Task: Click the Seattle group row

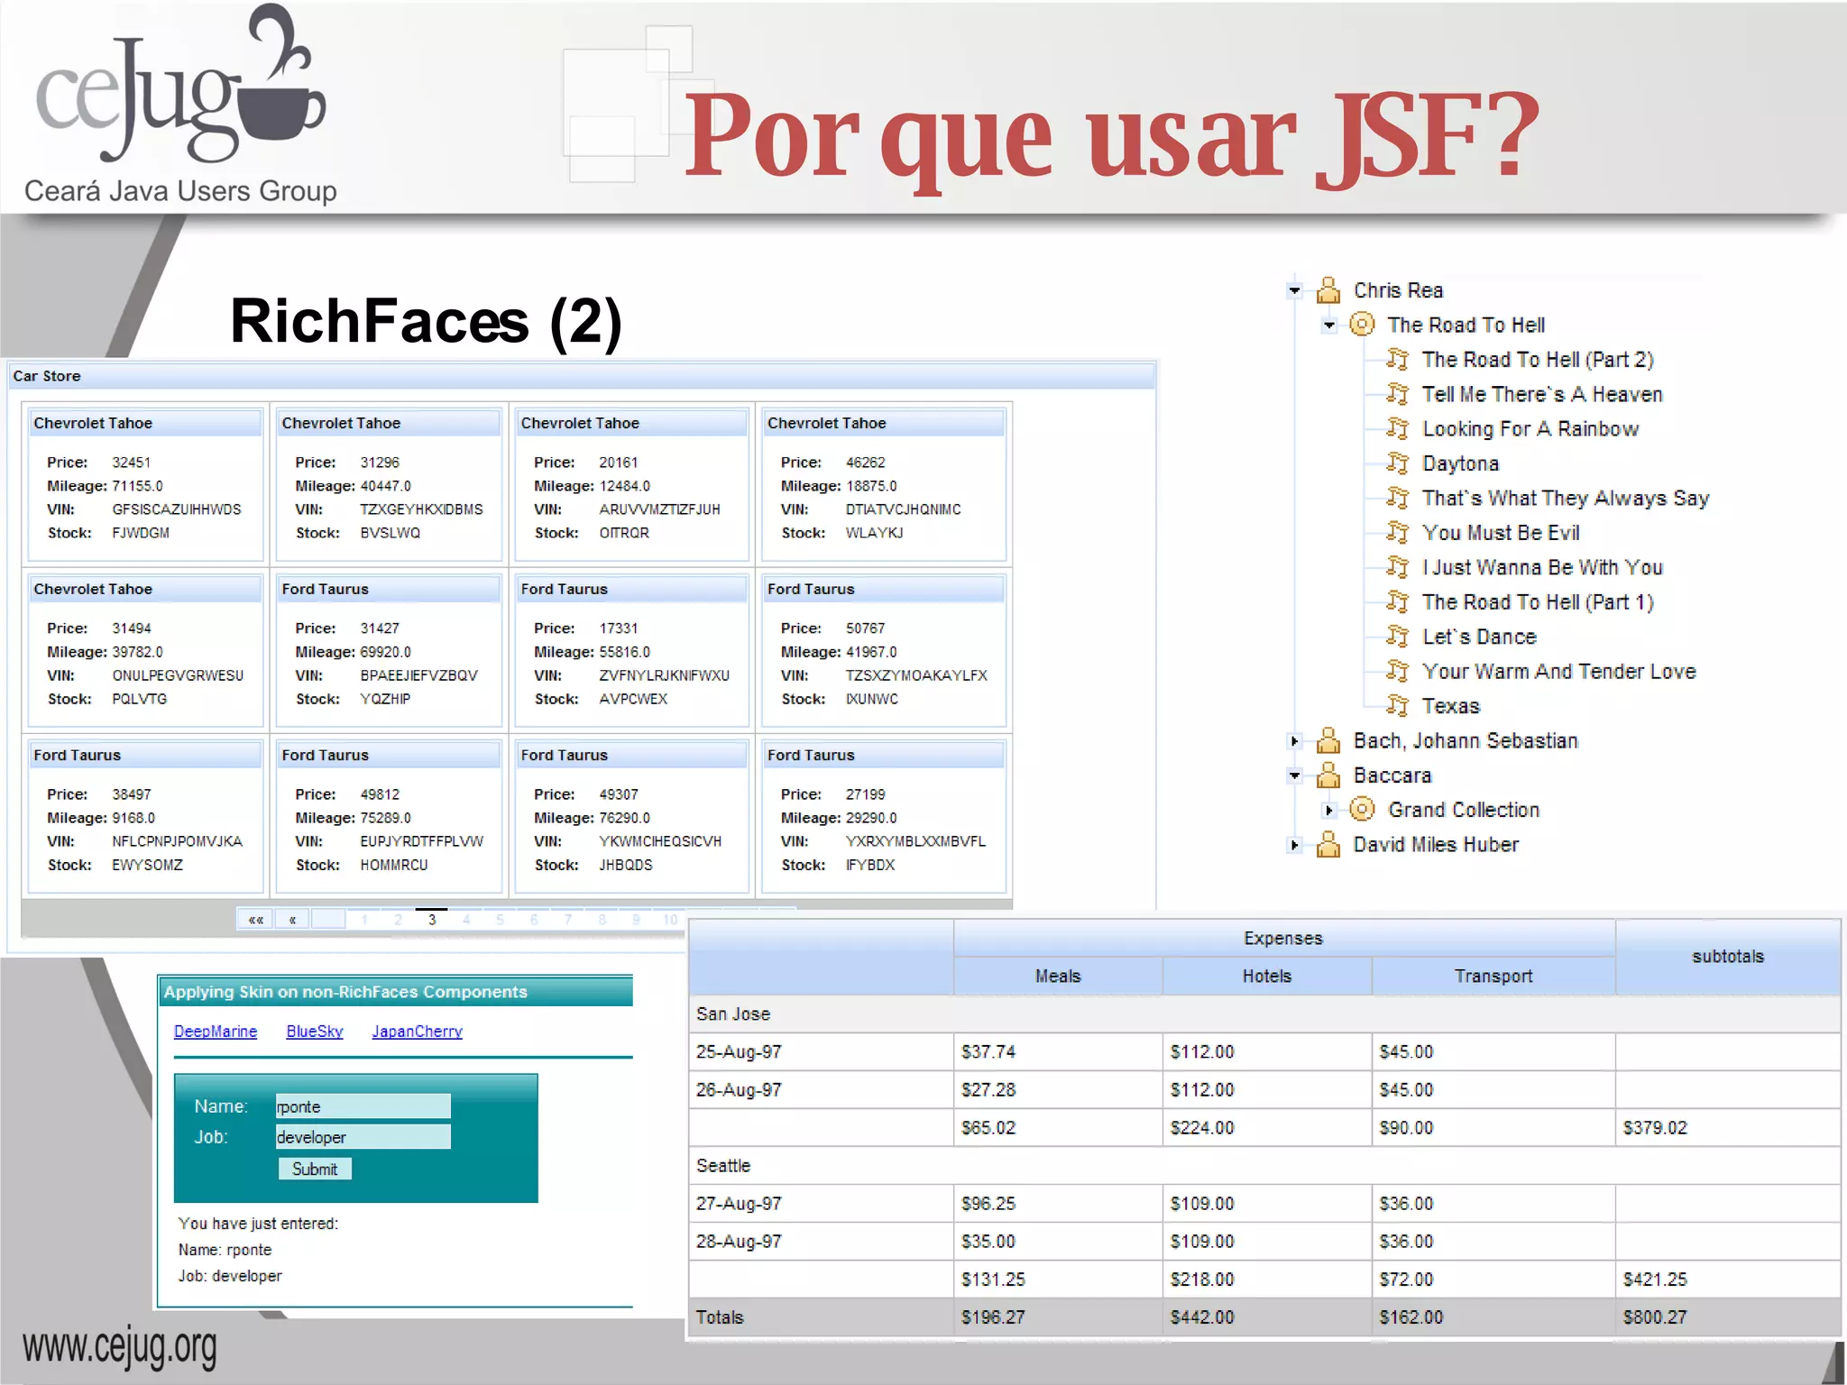Action: (x=1264, y=1166)
